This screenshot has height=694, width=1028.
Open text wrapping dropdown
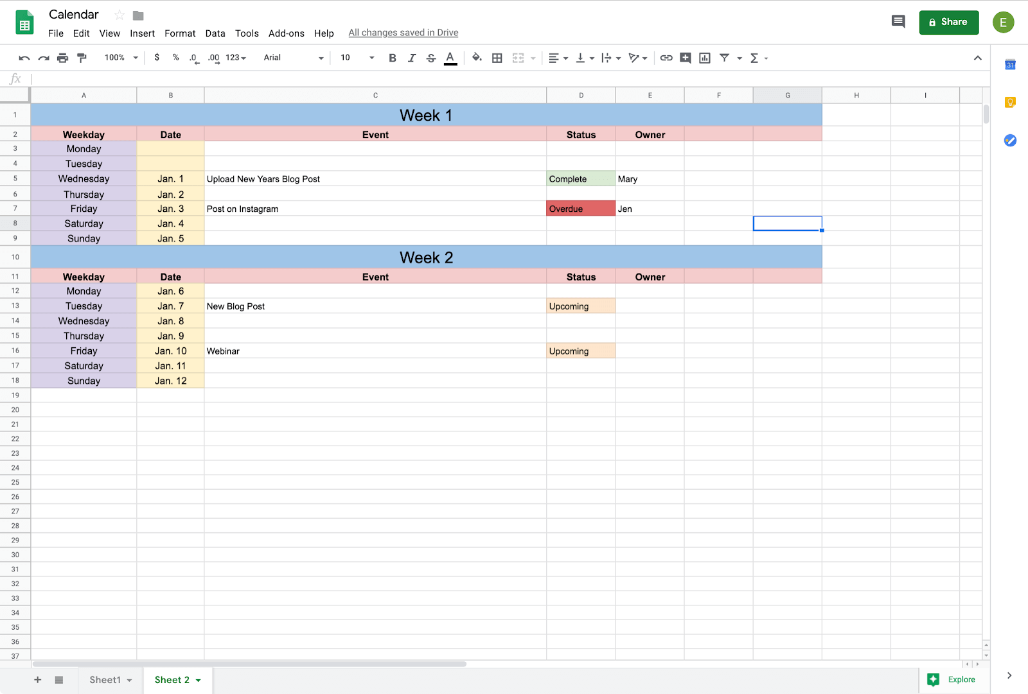click(x=610, y=58)
